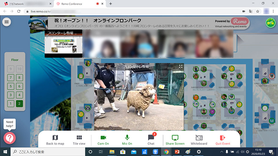The width and height of the screenshot is (278, 156).
Task: Open the hamburger menu in Remo
Action: point(6,22)
